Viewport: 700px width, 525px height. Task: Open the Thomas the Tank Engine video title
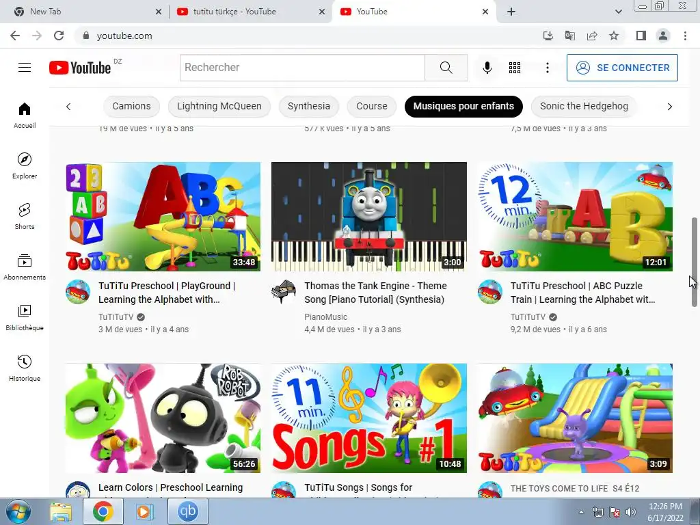(x=375, y=293)
